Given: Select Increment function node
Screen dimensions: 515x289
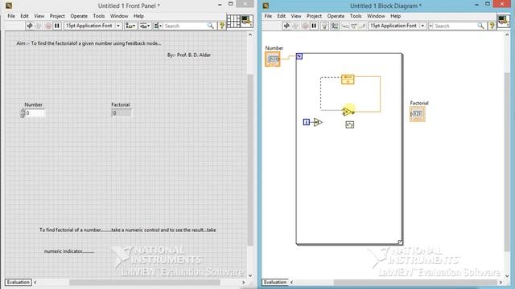Looking at the screenshot, I should [x=318, y=122].
